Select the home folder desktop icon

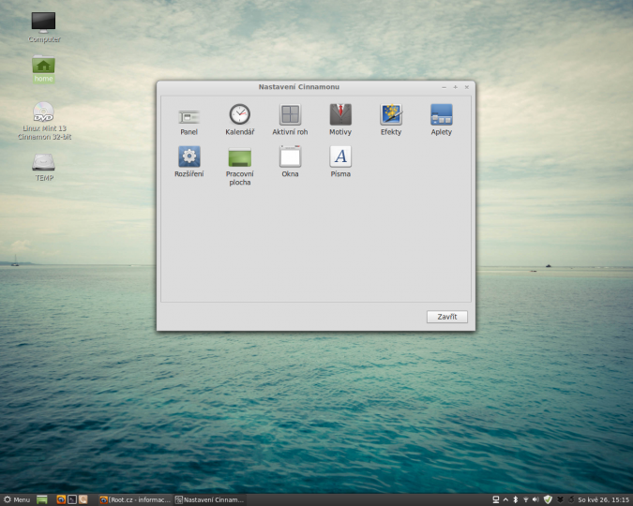43,69
